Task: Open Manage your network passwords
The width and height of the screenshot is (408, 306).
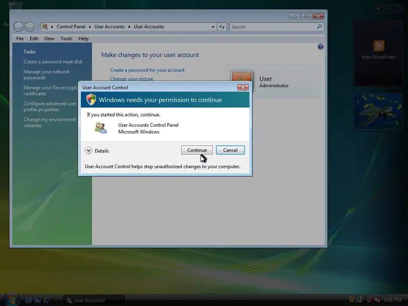Action: [x=47, y=75]
